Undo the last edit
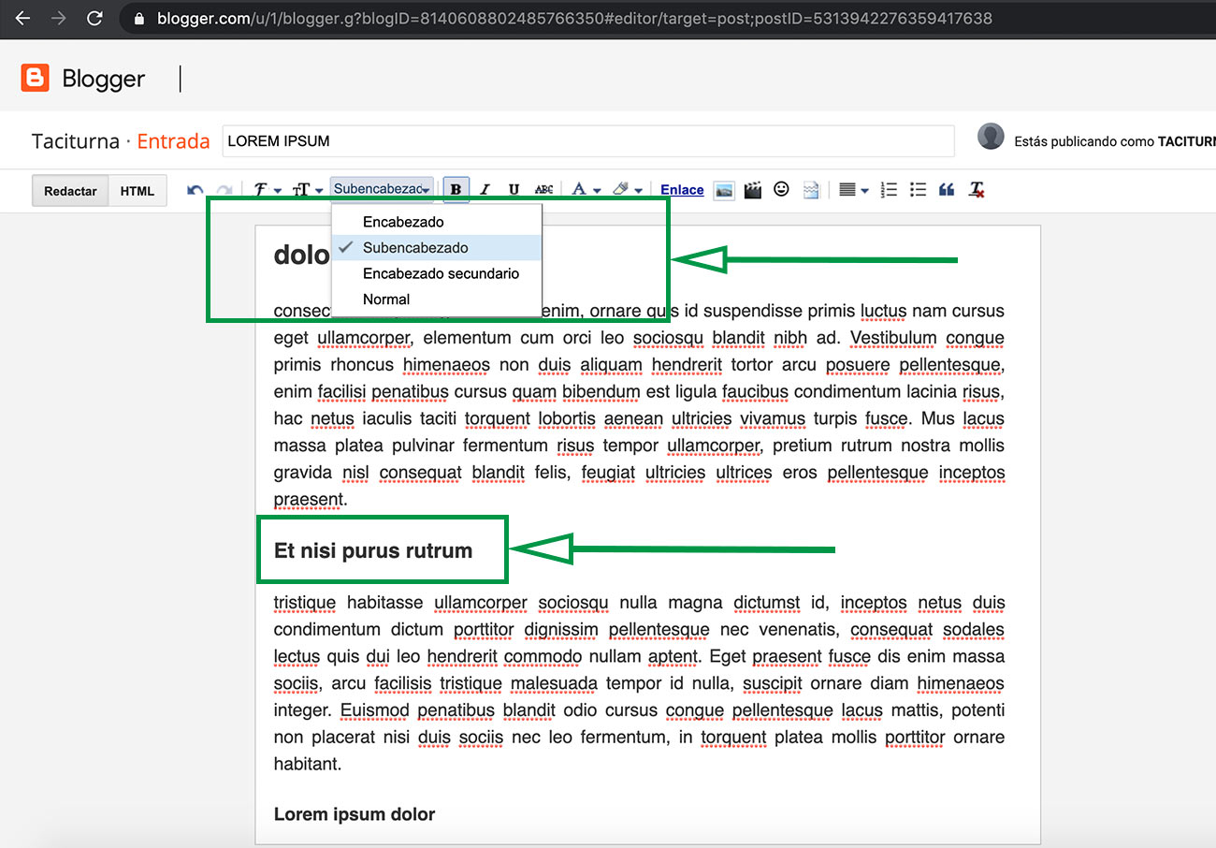The image size is (1216, 848). point(194,189)
